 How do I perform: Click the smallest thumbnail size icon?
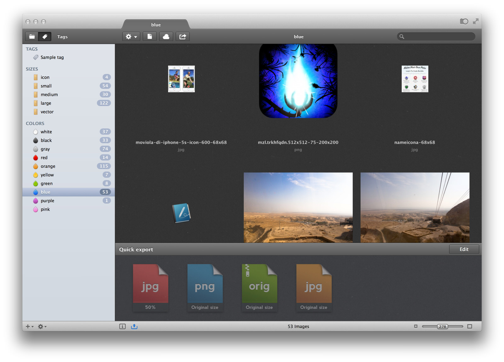(x=416, y=326)
